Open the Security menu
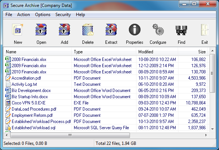219x150 pixels. [63, 15]
